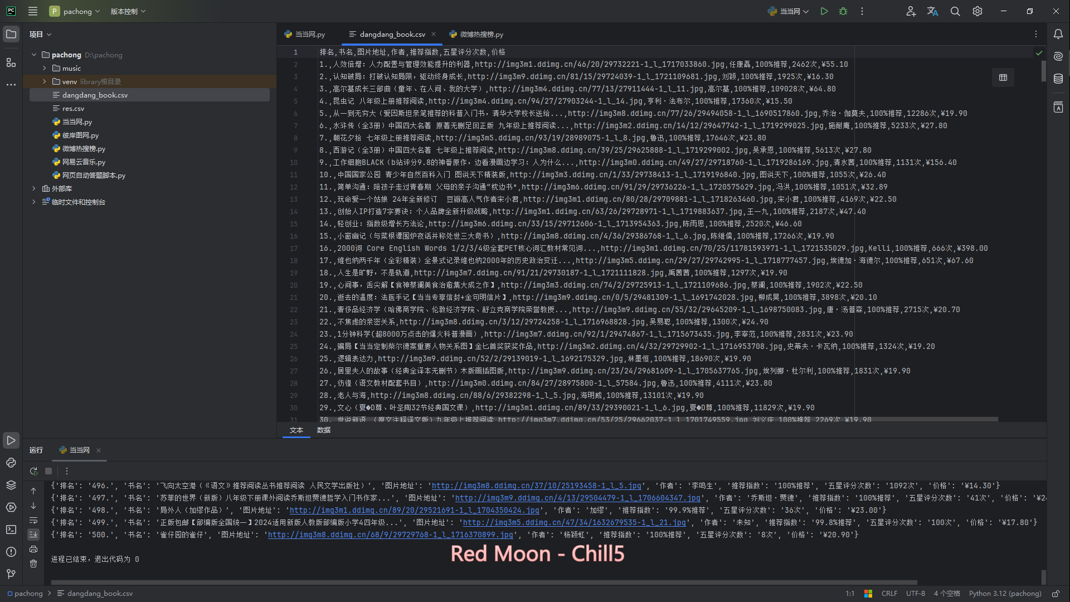The height and width of the screenshot is (602, 1070).
Task: Expand the 外部库 node
Action: (34, 188)
